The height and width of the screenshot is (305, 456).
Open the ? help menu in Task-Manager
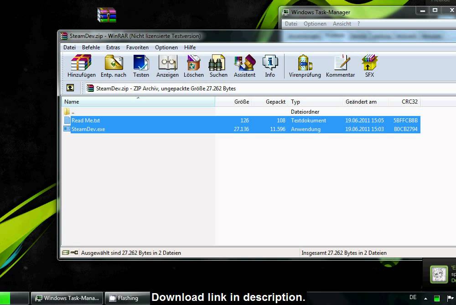coord(358,24)
